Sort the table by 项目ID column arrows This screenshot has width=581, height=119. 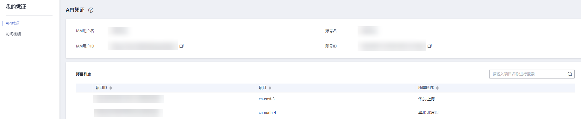click(x=111, y=88)
